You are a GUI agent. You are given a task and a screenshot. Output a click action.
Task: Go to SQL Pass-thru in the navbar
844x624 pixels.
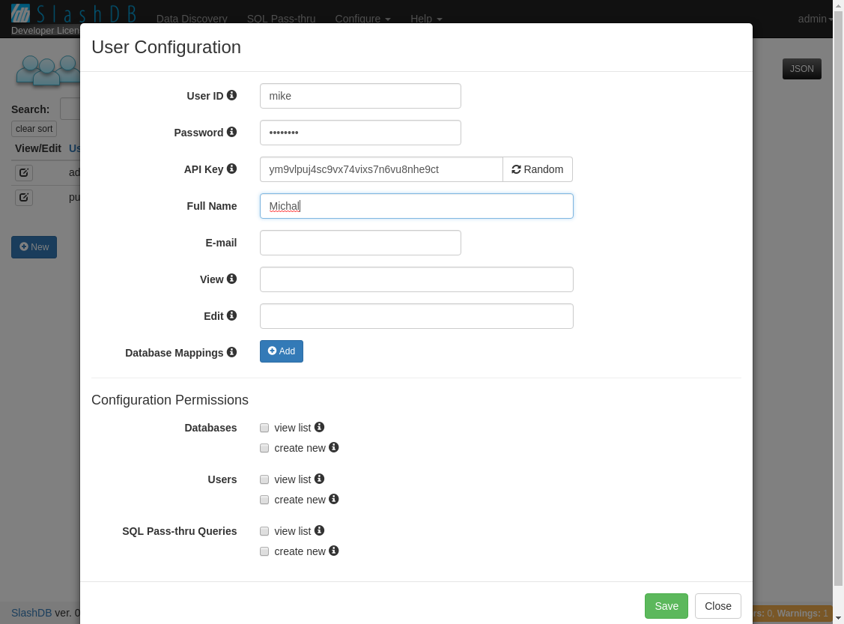281,18
